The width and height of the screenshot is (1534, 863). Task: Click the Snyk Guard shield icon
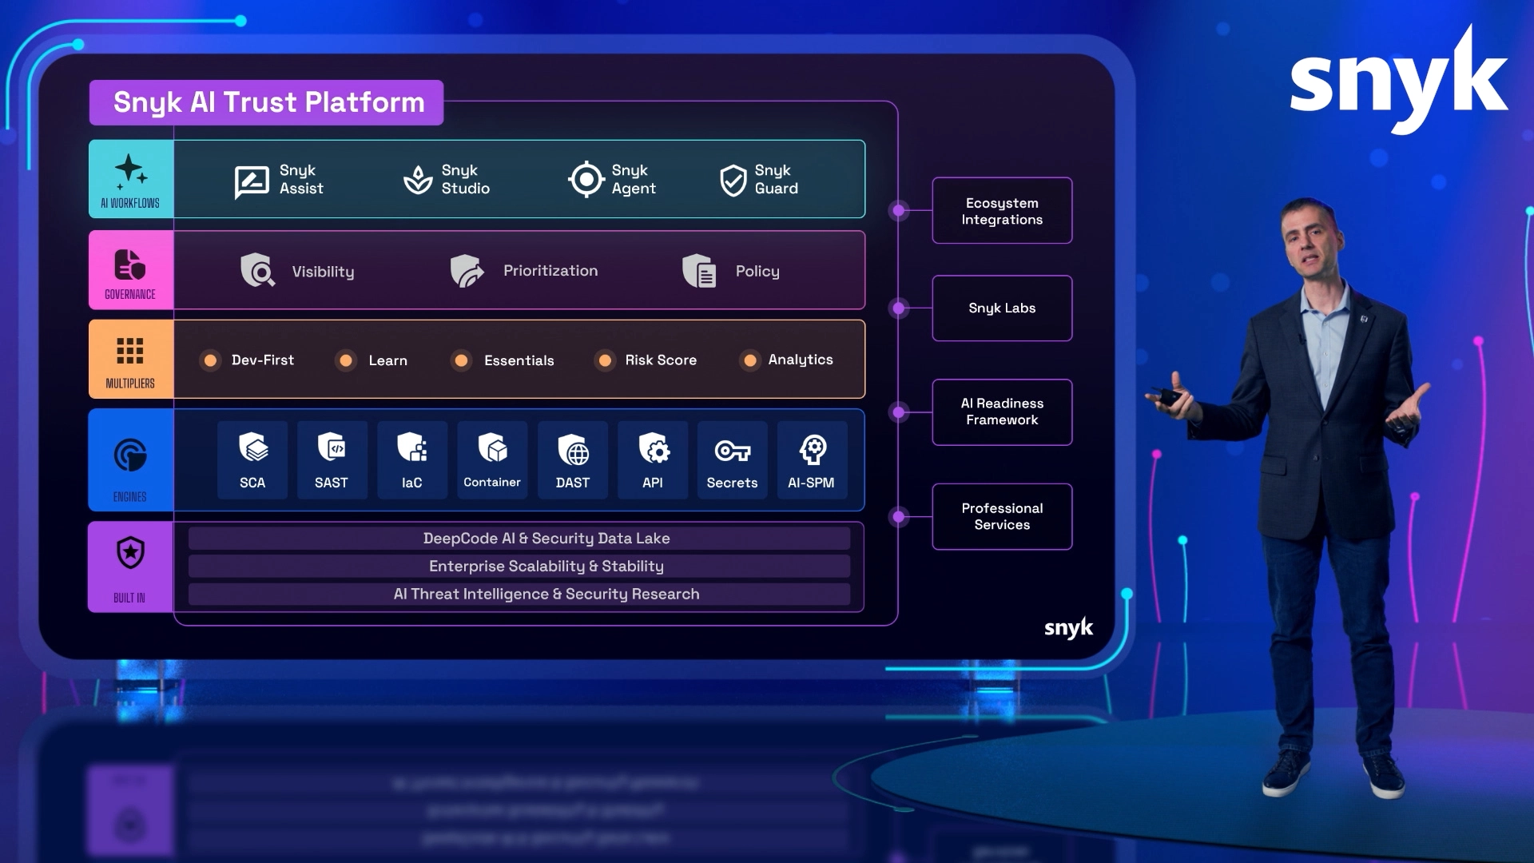[733, 181]
